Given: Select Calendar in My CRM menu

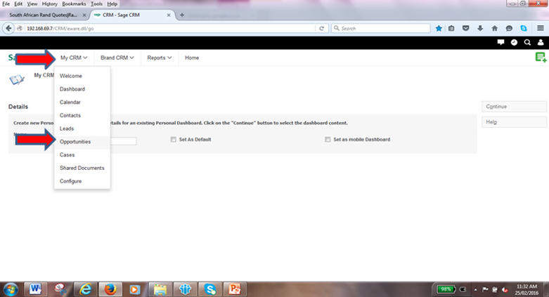Looking at the screenshot, I should (82, 102).
